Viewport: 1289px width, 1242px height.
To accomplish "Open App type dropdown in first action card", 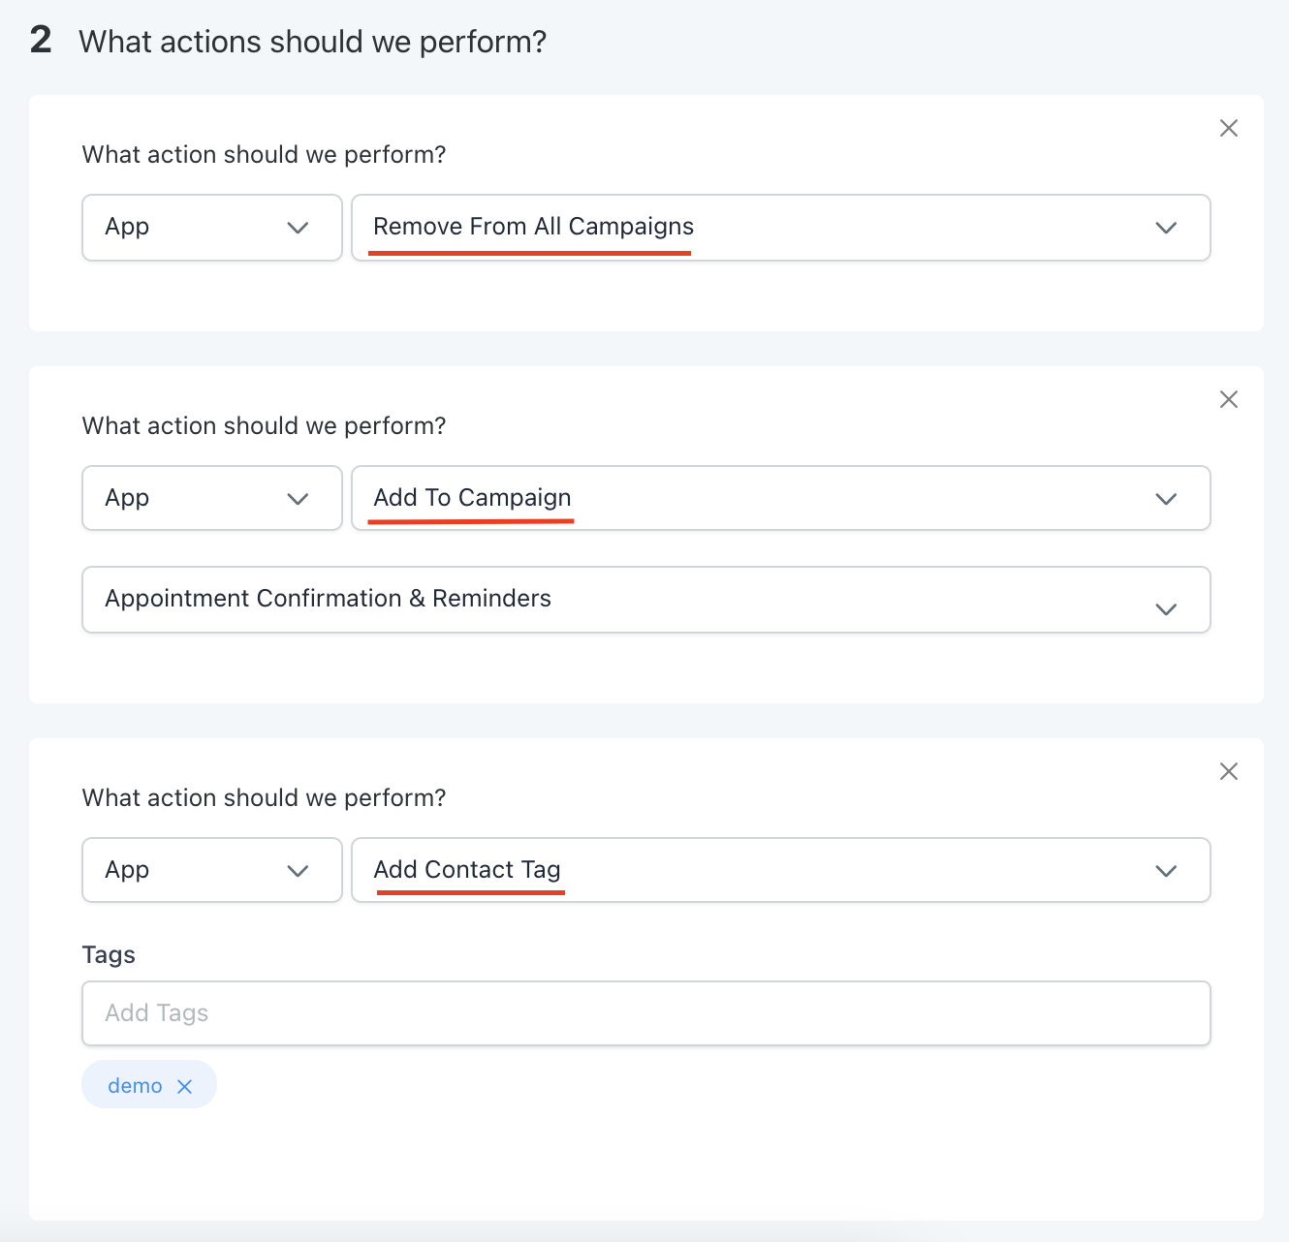I will click(194, 228).
